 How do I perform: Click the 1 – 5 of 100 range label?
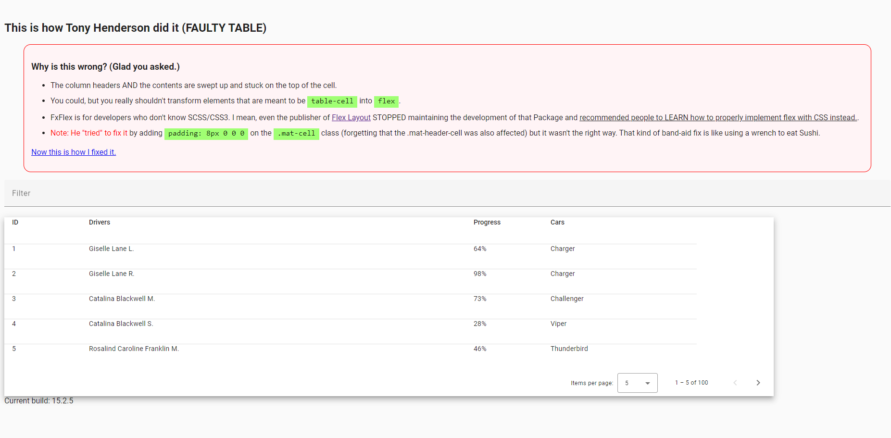691,383
